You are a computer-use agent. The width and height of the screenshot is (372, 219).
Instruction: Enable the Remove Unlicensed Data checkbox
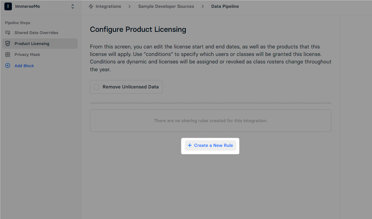pyautogui.click(x=96, y=87)
